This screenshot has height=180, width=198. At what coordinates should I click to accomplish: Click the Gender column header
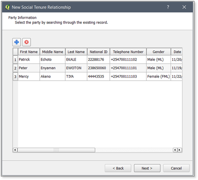click(158, 52)
